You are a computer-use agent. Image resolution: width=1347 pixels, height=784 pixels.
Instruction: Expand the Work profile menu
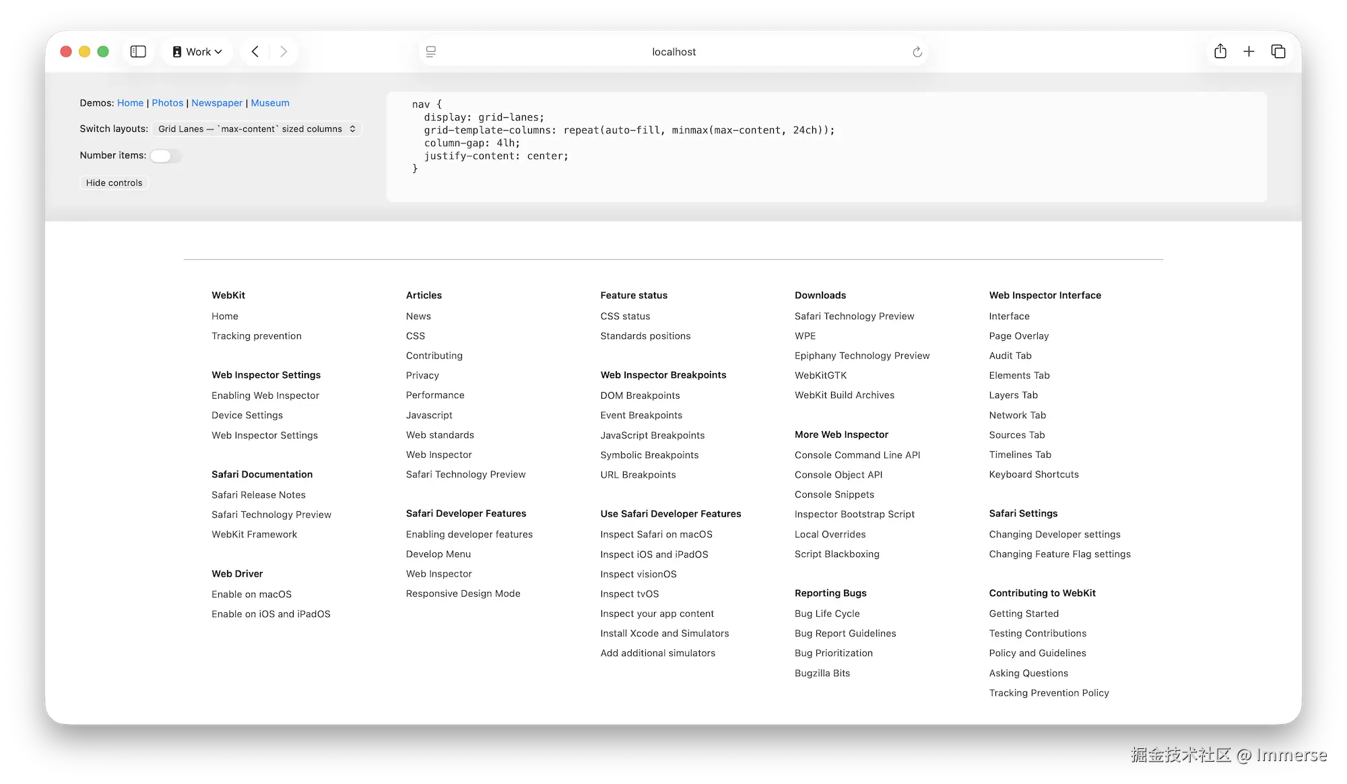(x=197, y=52)
